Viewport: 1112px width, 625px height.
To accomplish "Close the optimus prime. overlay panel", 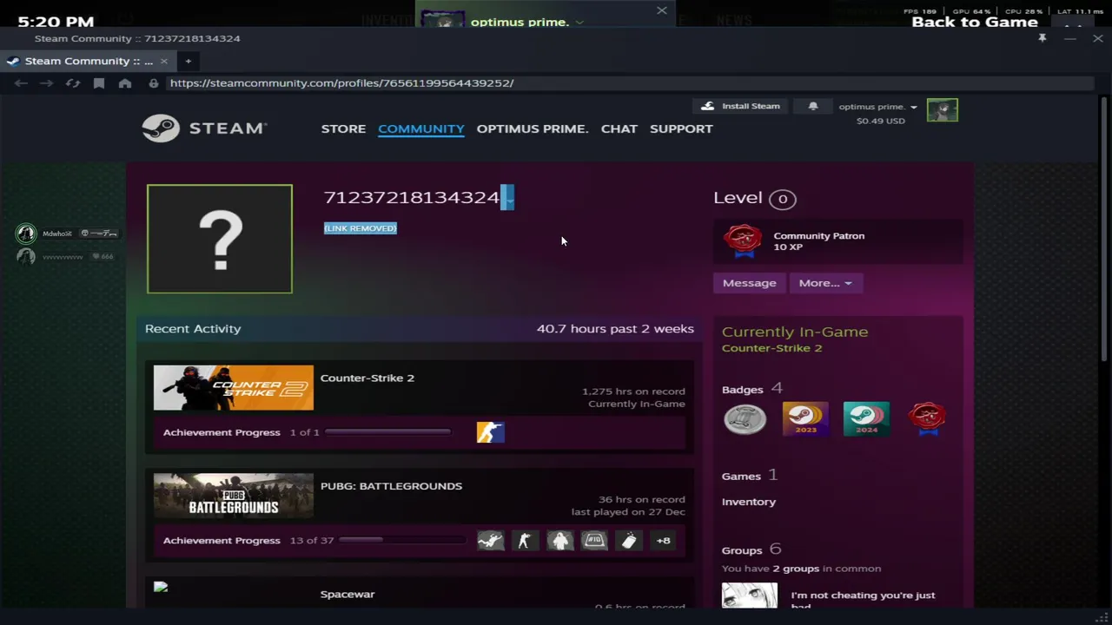I will coord(662,10).
